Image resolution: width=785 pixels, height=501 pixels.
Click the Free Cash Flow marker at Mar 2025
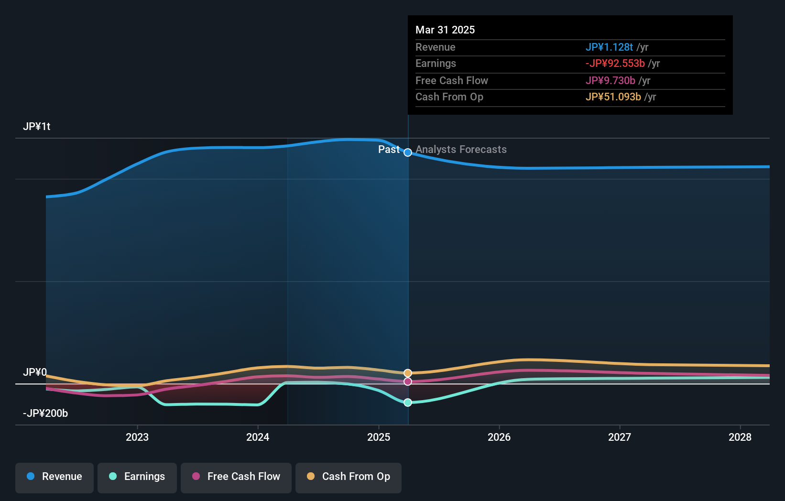(x=408, y=381)
